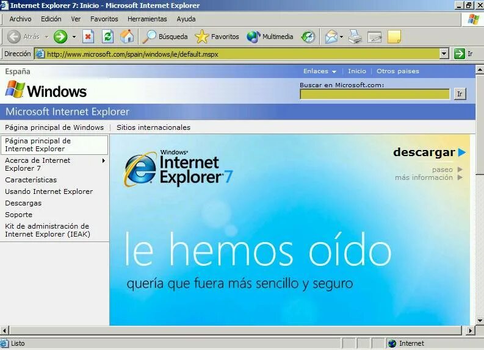The height and width of the screenshot is (350, 484).
Task: Click the page icon in address bar
Action: [x=40, y=54]
